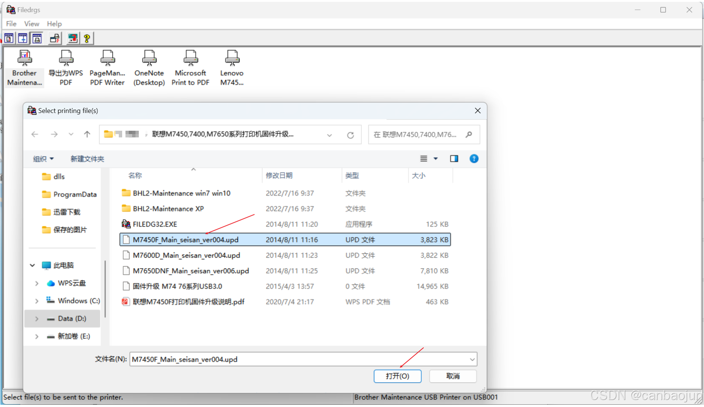Select FILEDG32.EXE file

(285, 224)
